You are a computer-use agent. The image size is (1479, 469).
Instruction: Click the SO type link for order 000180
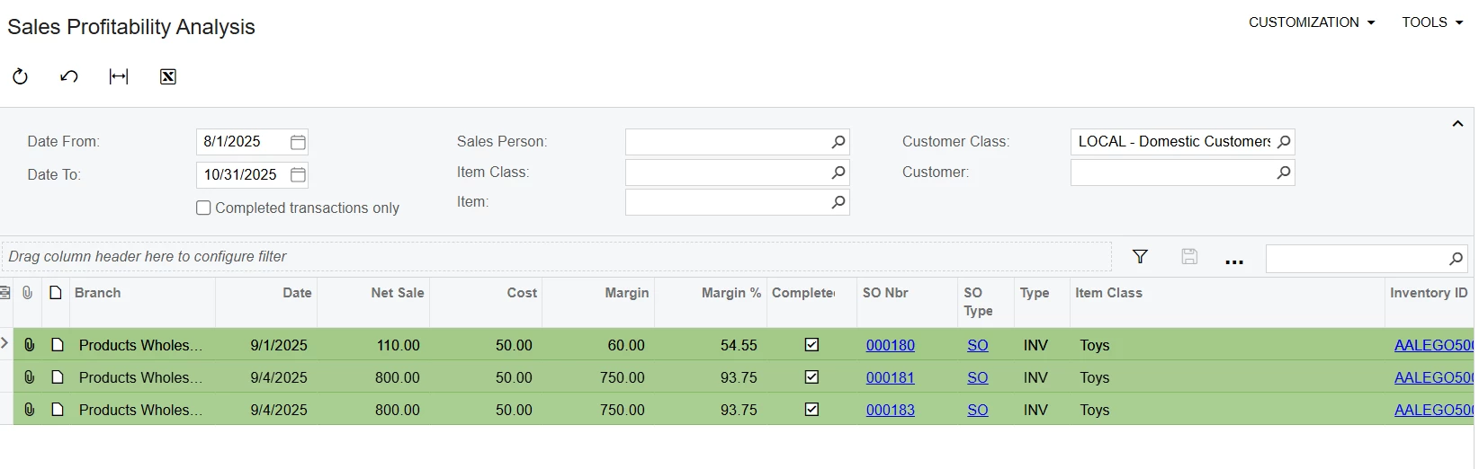pos(978,345)
